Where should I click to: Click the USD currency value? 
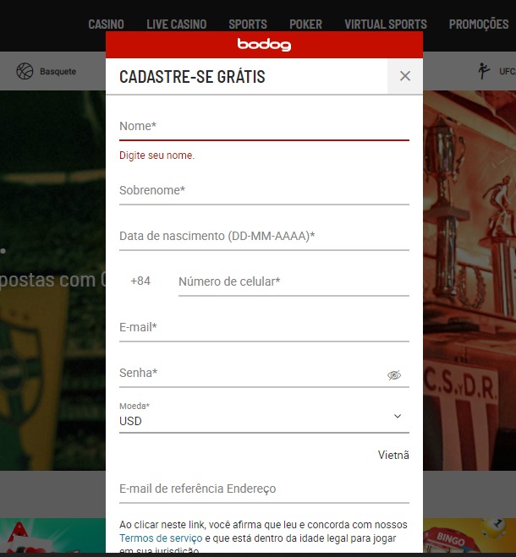(130, 421)
